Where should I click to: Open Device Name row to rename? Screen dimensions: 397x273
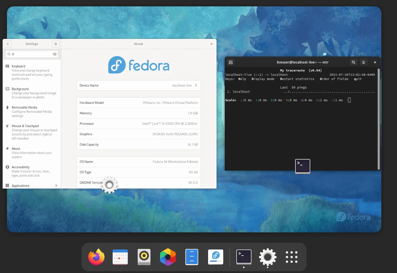click(139, 86)
